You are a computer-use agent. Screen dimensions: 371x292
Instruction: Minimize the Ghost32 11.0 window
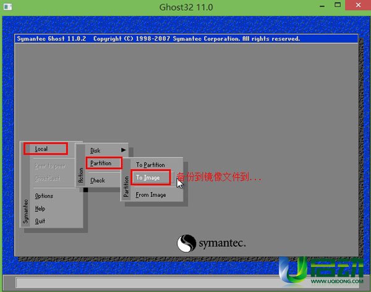(322, 6)
